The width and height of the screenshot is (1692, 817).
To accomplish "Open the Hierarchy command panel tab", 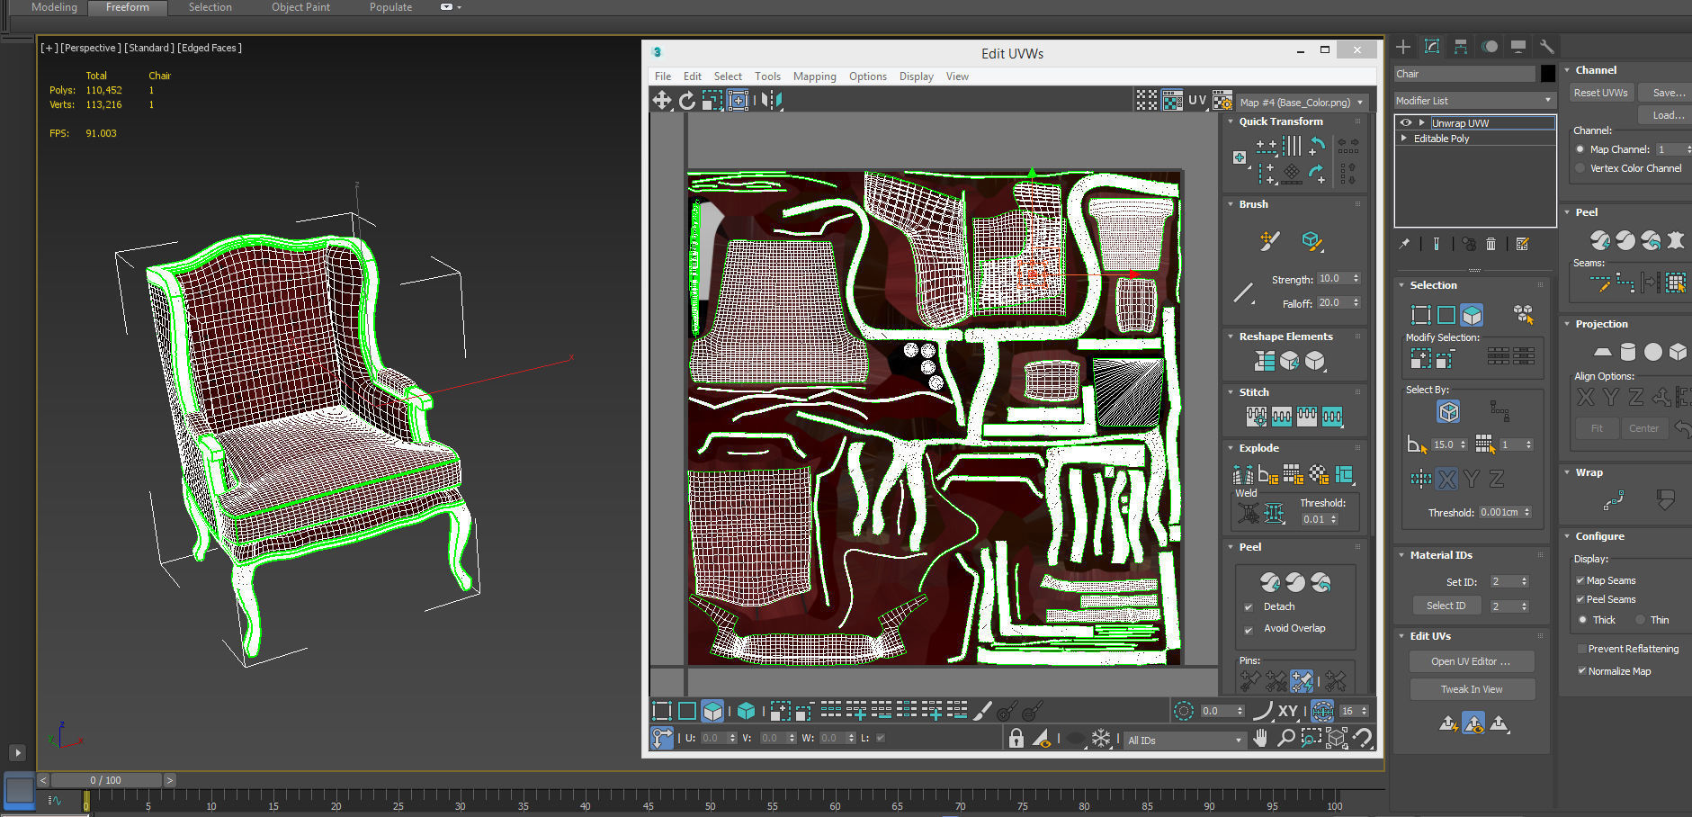I will [1461, 47].
